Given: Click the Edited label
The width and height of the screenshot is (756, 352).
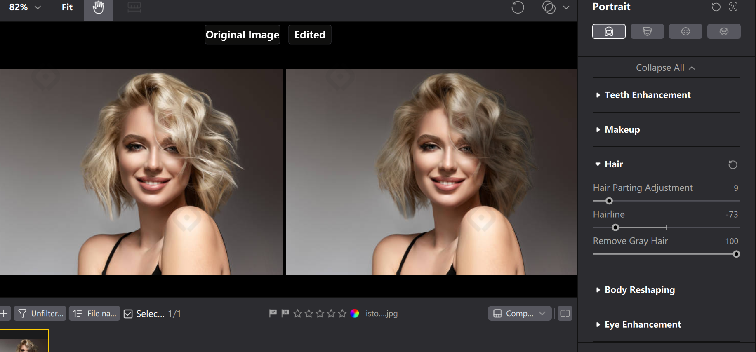Looking at the screenshot, I should coord(310,35).
